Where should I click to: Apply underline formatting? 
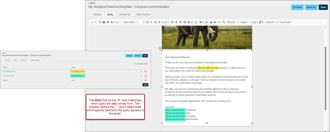tap(155, 22)
